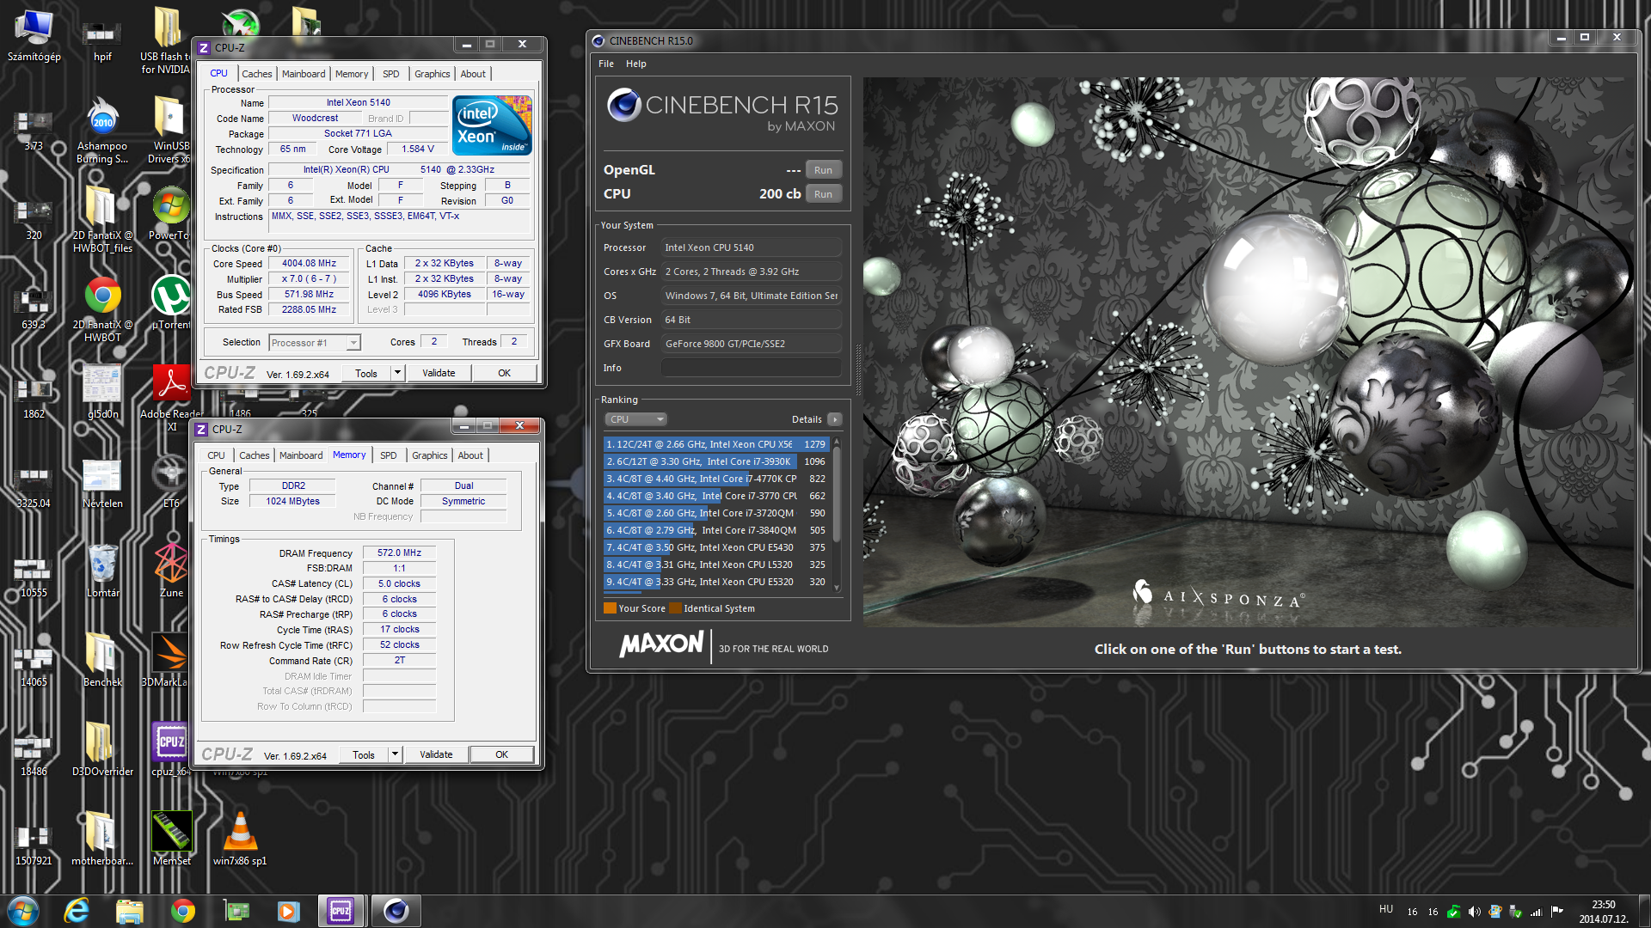Viewport: 1651px width, 928px height.
Task: Open Mainboard tab in top CPU-Z window
Action: (304, 74)
